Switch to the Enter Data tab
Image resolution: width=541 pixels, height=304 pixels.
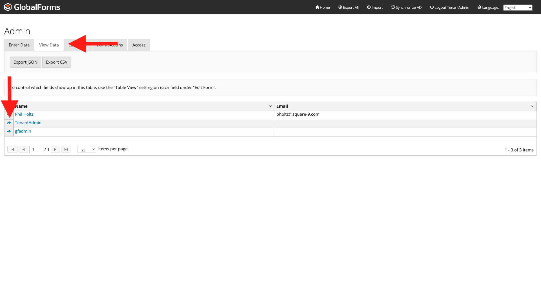coord(19,45)
